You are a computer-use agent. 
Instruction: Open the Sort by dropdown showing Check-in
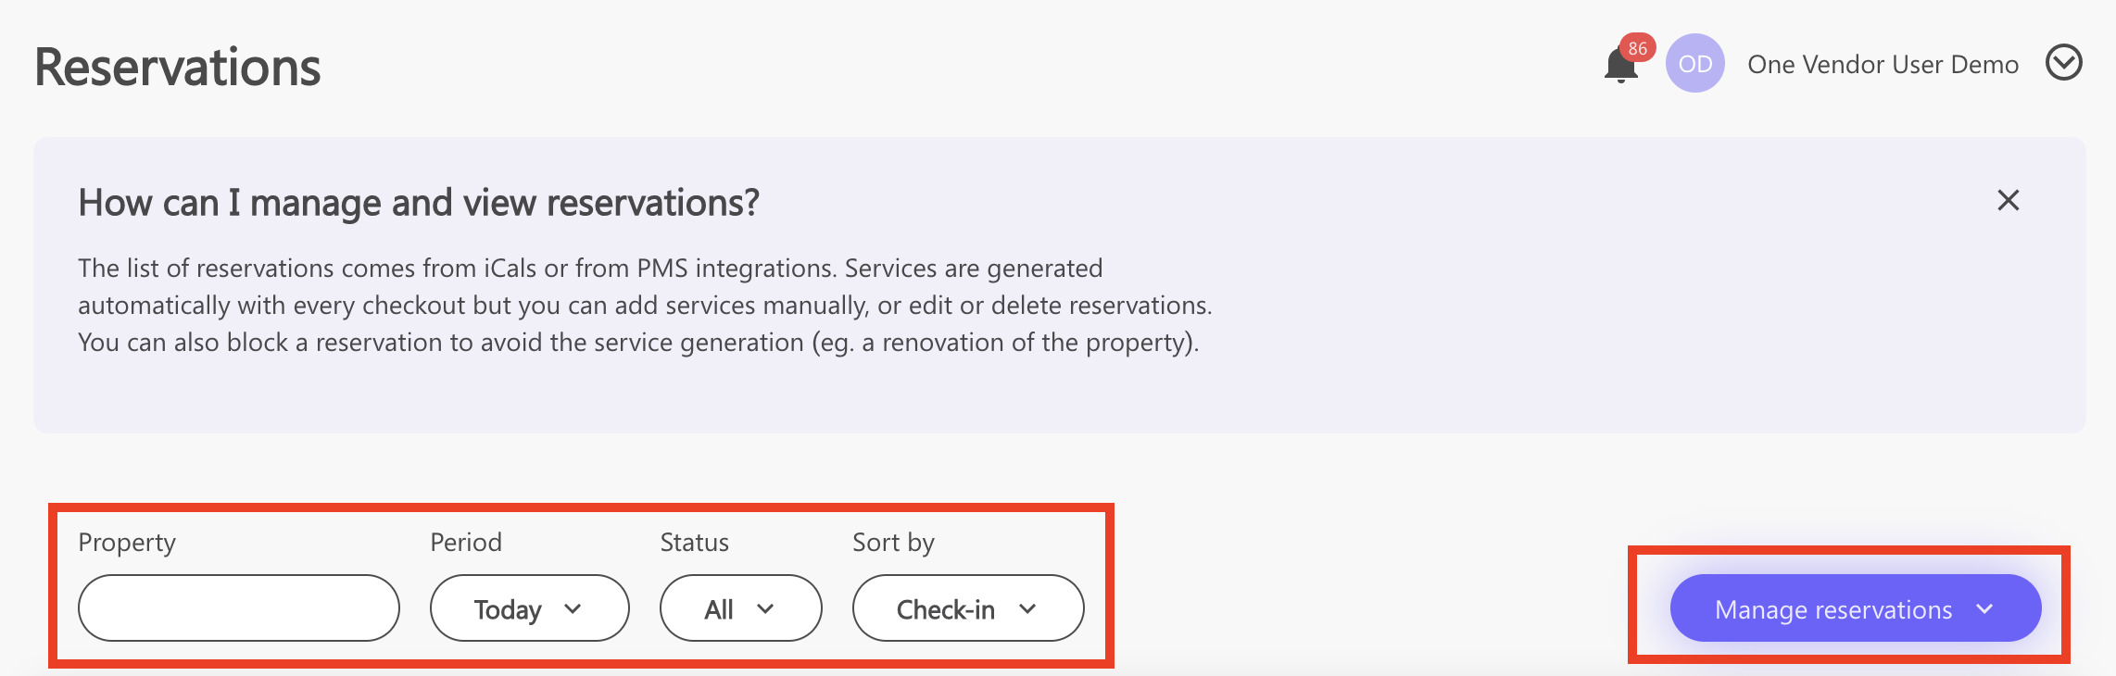click(x=968, y=607)
